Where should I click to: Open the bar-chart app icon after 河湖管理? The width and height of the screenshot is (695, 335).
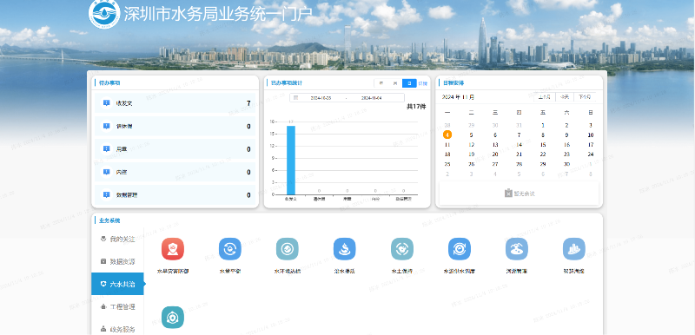[x=574, y=249]
